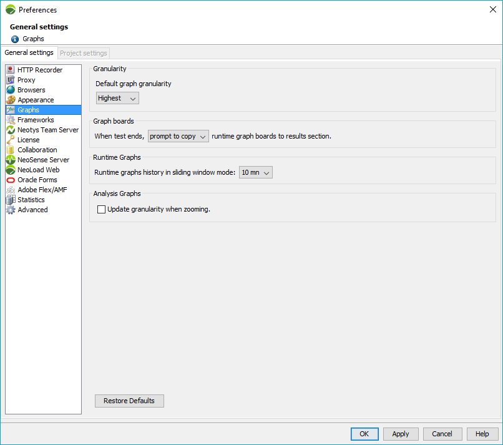Click the Oracle Forms red oval icon

coord(11,180)
